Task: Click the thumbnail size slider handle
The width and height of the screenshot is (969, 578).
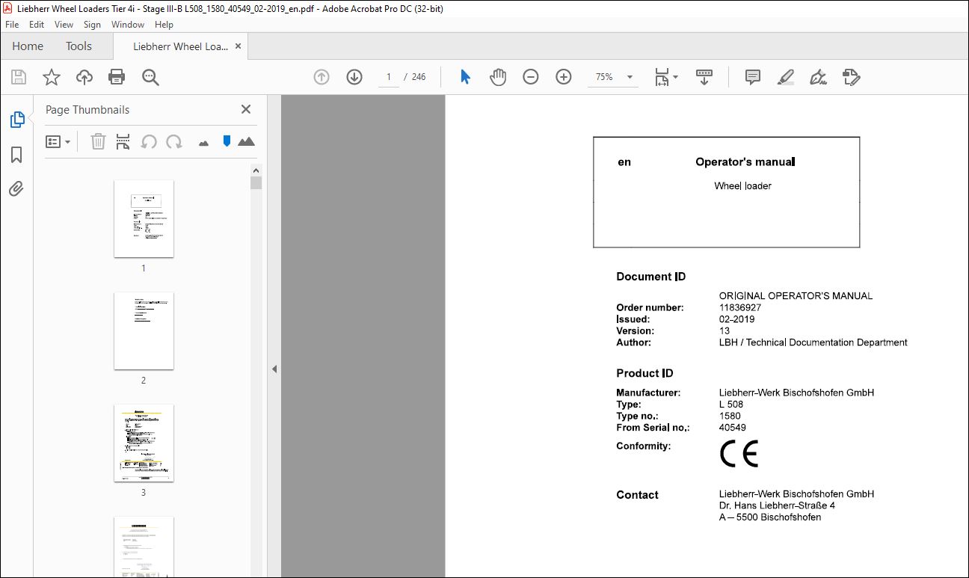Action: pyautogui.click(x=227, y=141)
